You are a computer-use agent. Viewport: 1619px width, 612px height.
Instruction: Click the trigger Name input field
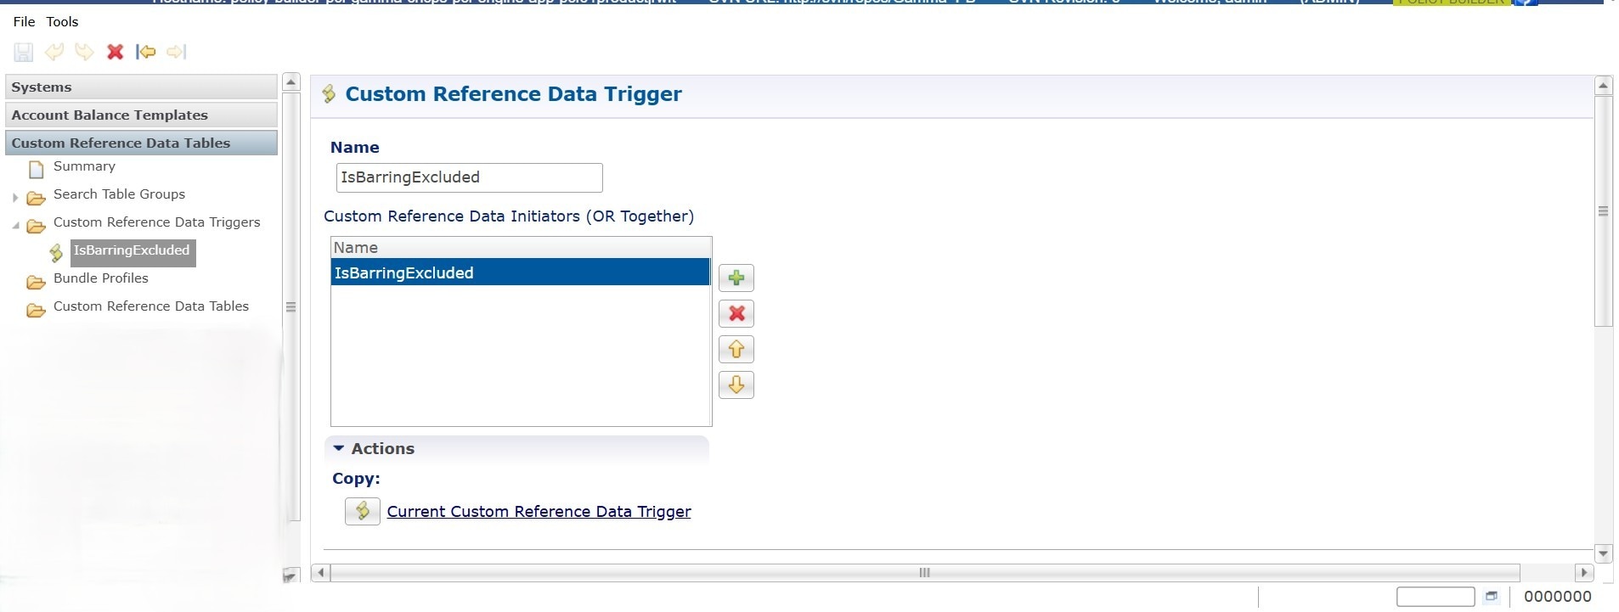469,177
